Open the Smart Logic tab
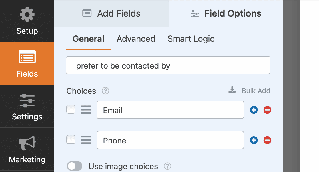The width and height of the screenshot is (319, 172). click(x=191, y=39)
